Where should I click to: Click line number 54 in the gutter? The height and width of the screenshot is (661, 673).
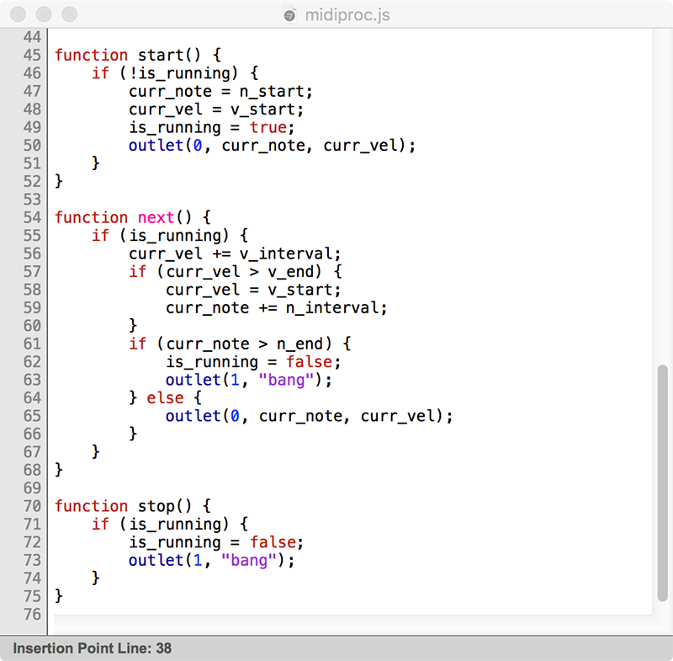coord(32,217)
